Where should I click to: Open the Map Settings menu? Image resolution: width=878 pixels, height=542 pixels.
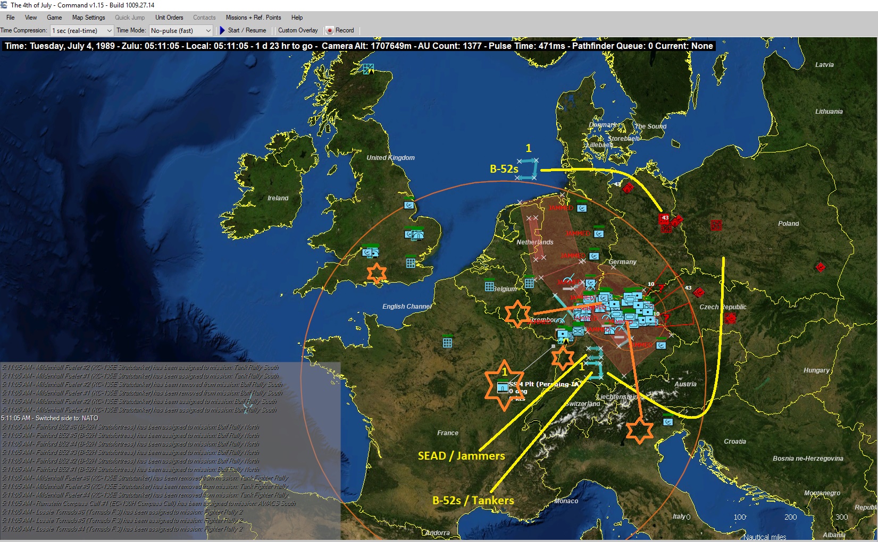[x=88, y=18]
